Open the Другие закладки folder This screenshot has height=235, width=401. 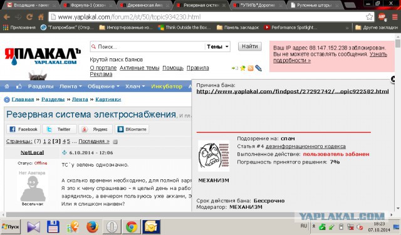(x=377, y=28)
